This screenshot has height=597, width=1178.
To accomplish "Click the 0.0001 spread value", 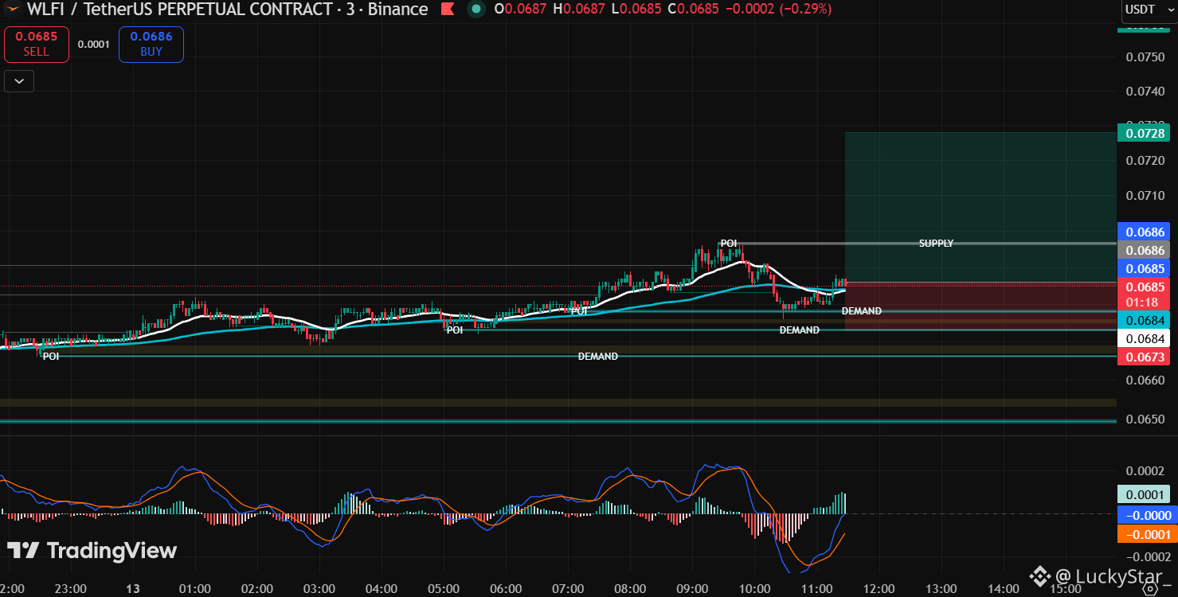I will pyautogui.click(x=94, y=45).
